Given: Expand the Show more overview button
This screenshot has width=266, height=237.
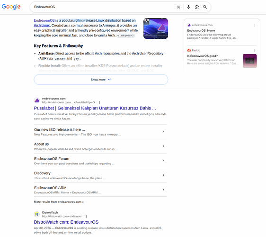Looking at the screenshot, I should (x=101, y=80).
